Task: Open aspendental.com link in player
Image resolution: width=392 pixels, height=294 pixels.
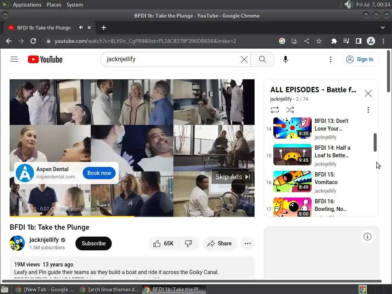Action: [x=80, y=209]
